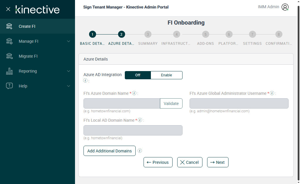Image resolution: width=300 pixels, height=184 pixels.
Task: Click the Azure Details panel header
Action: [x=186, y=59]
